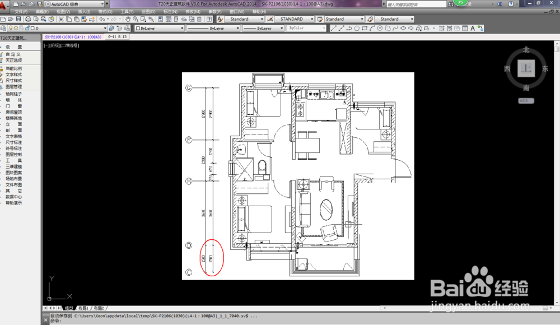The height and width of the screenshot is (325, 560).
Task: Open the 编辑(E) menu
Action: pyautogui.click(x=42, y=11)
